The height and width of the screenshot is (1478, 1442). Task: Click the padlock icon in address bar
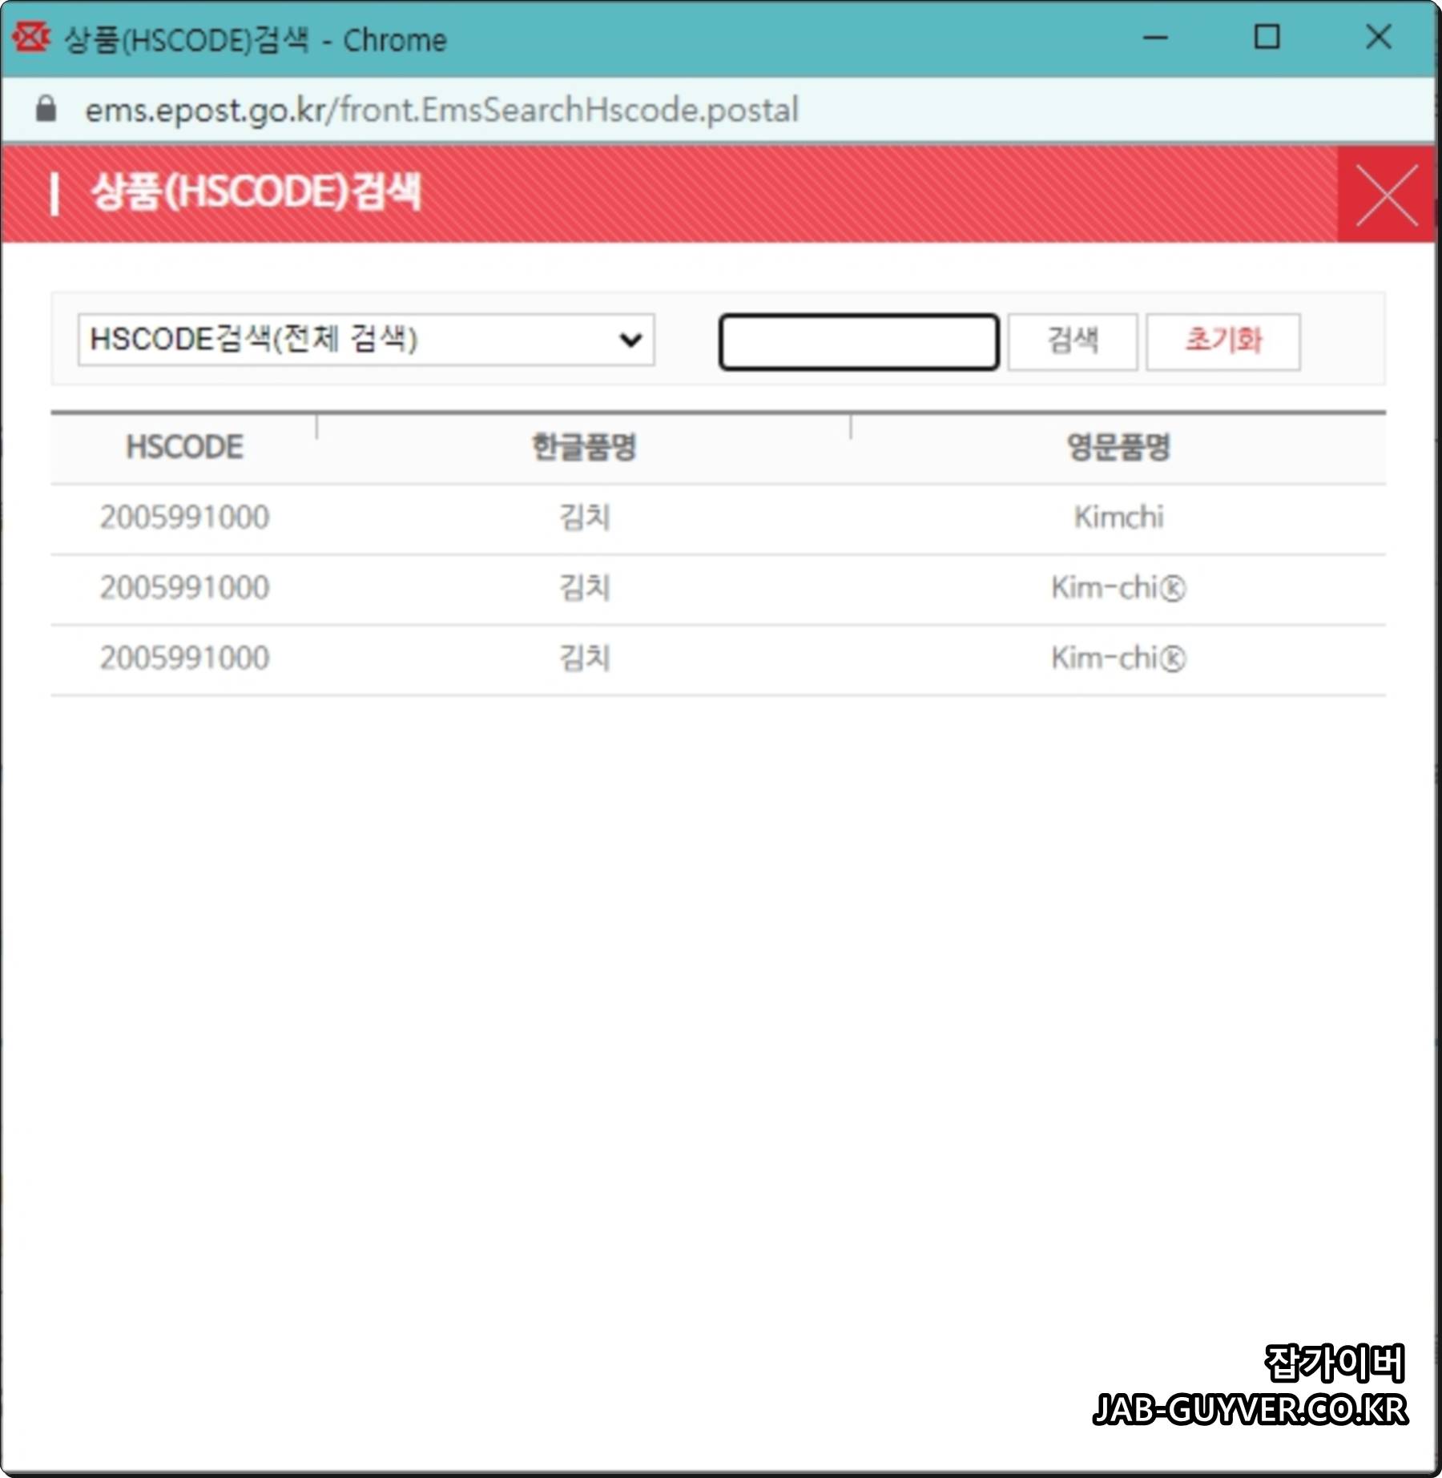(46, 108)
